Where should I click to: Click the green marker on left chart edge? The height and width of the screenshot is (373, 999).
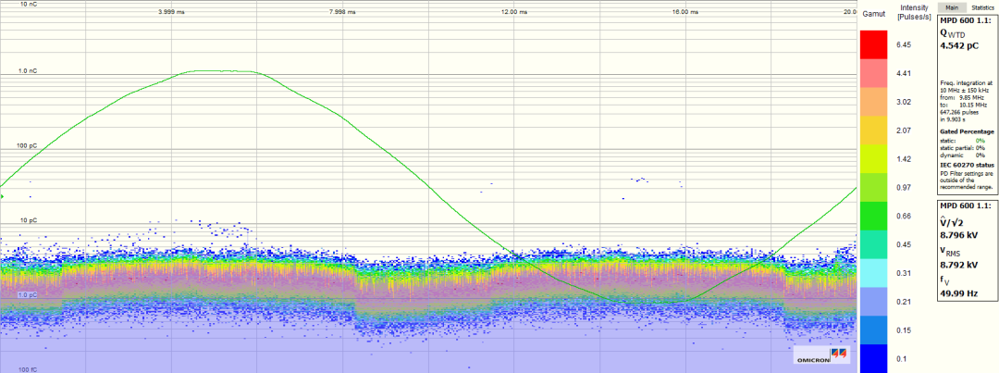[2, 196]
